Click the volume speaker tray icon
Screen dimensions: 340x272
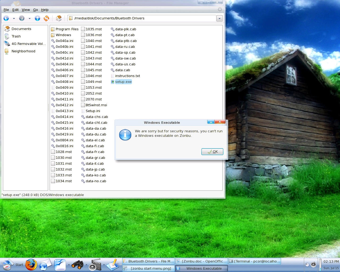coord(313,265)
